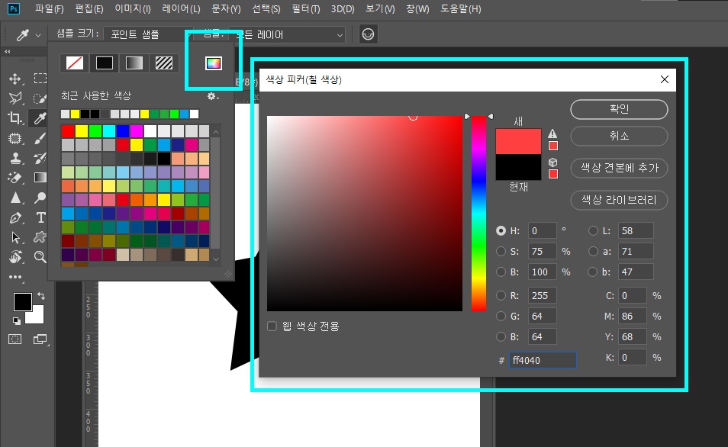
Task: Select the Crop tool
Action: click(x=14, y=118)
